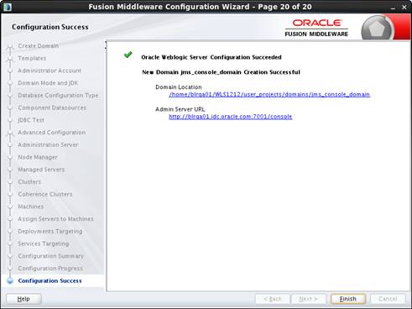
Task: Click the disabled Back button
Action: click(x=273, y=299)
